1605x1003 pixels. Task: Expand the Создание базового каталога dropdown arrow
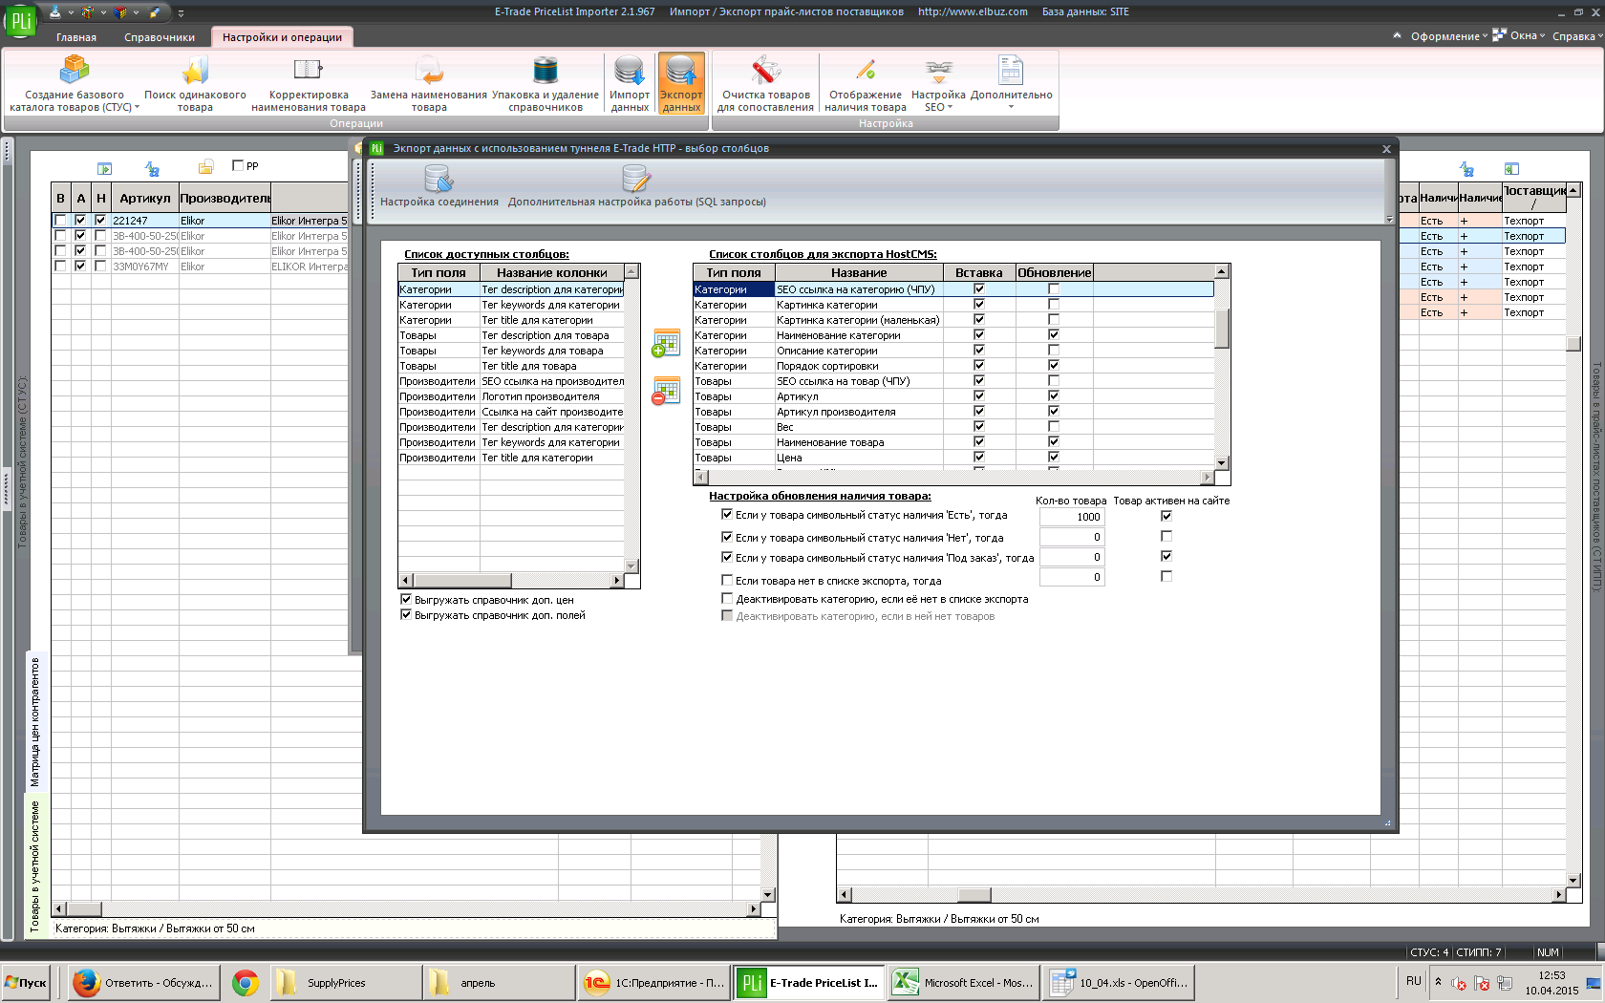(x=138, y=107)
